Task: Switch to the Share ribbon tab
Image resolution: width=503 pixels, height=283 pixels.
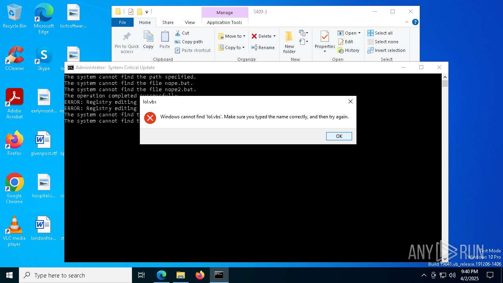Action: click(168, 22)
